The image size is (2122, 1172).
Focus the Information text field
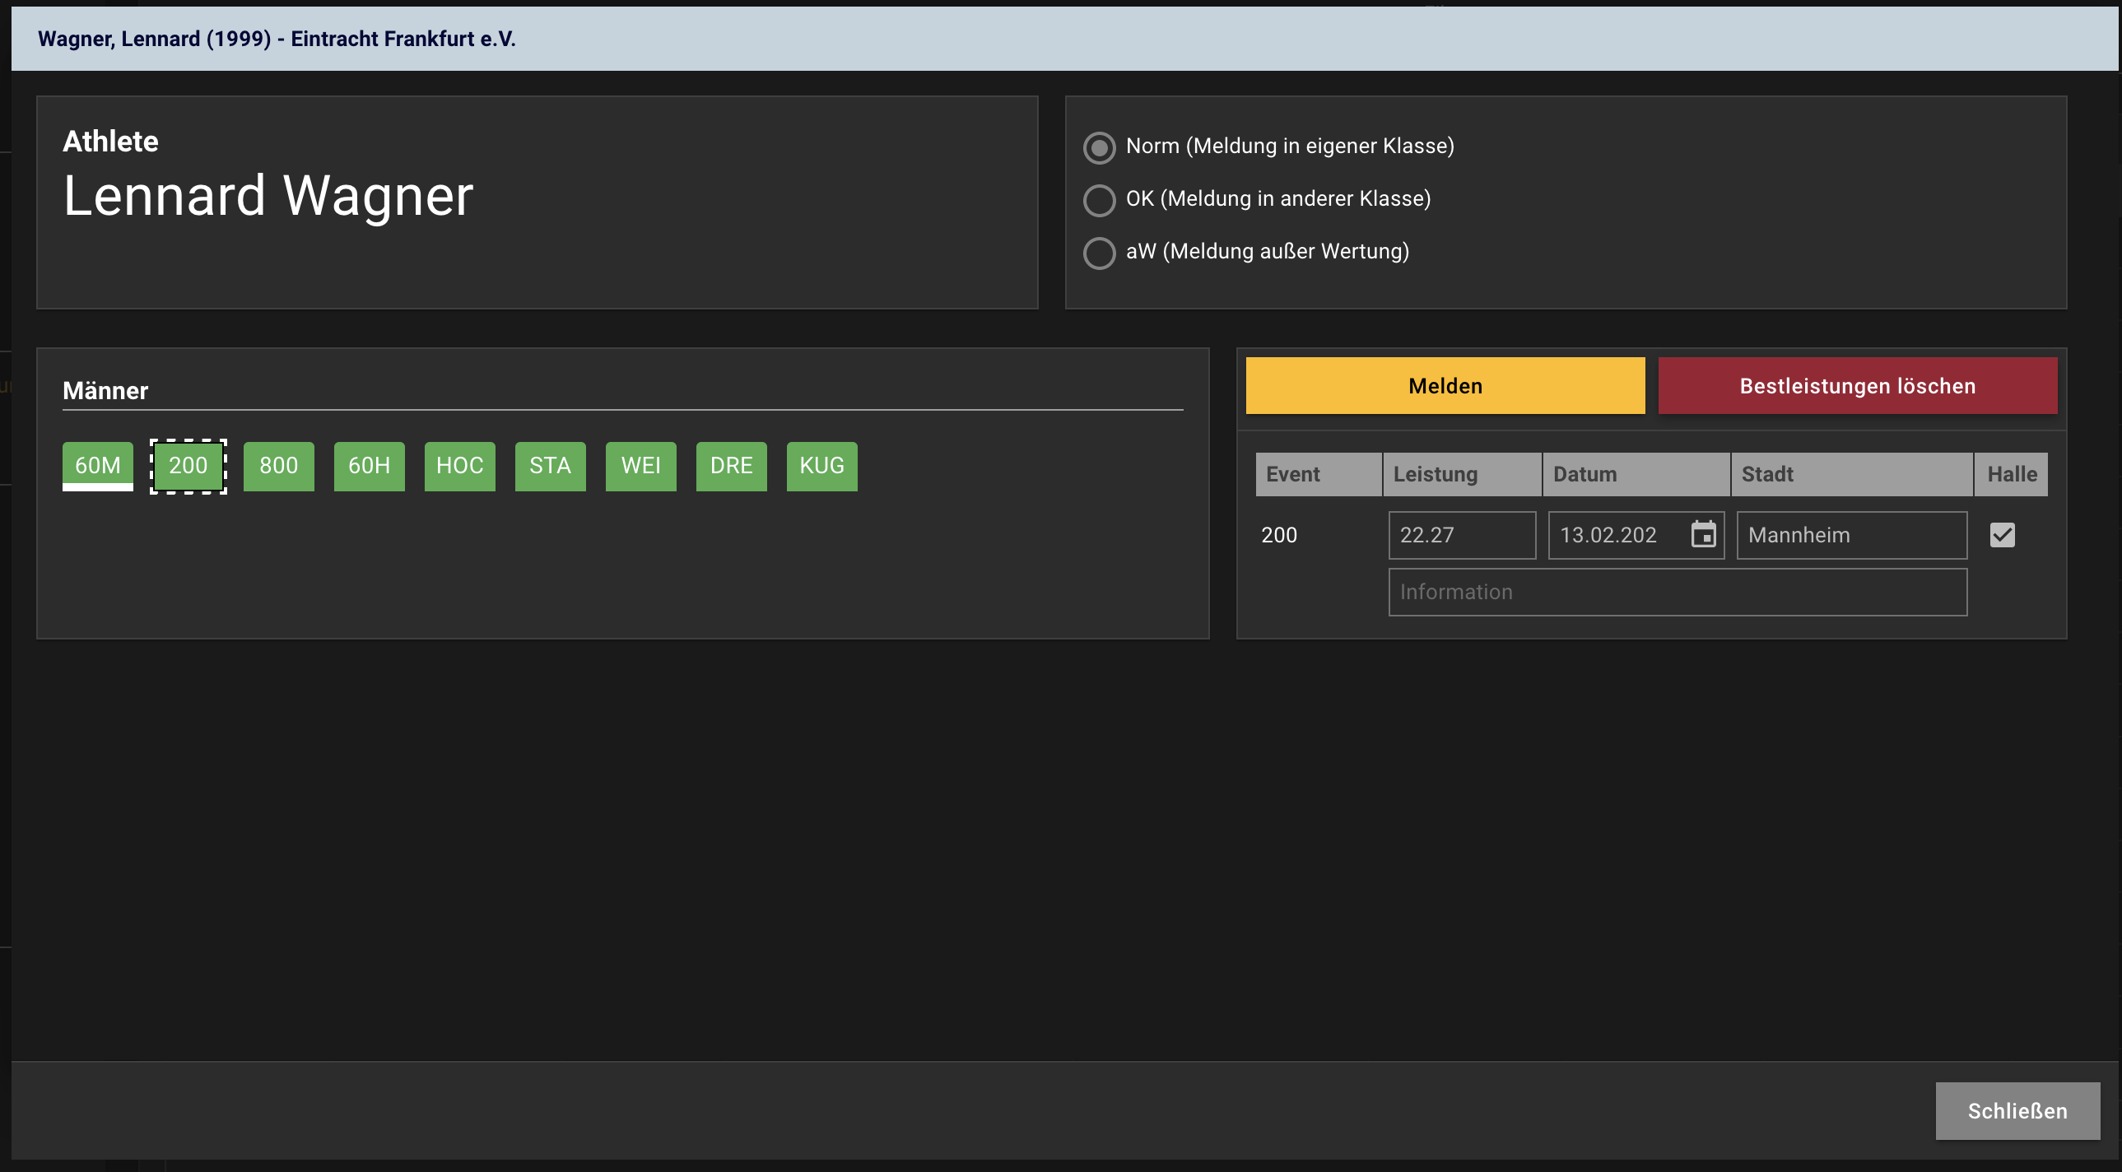tap(1678, 593)
